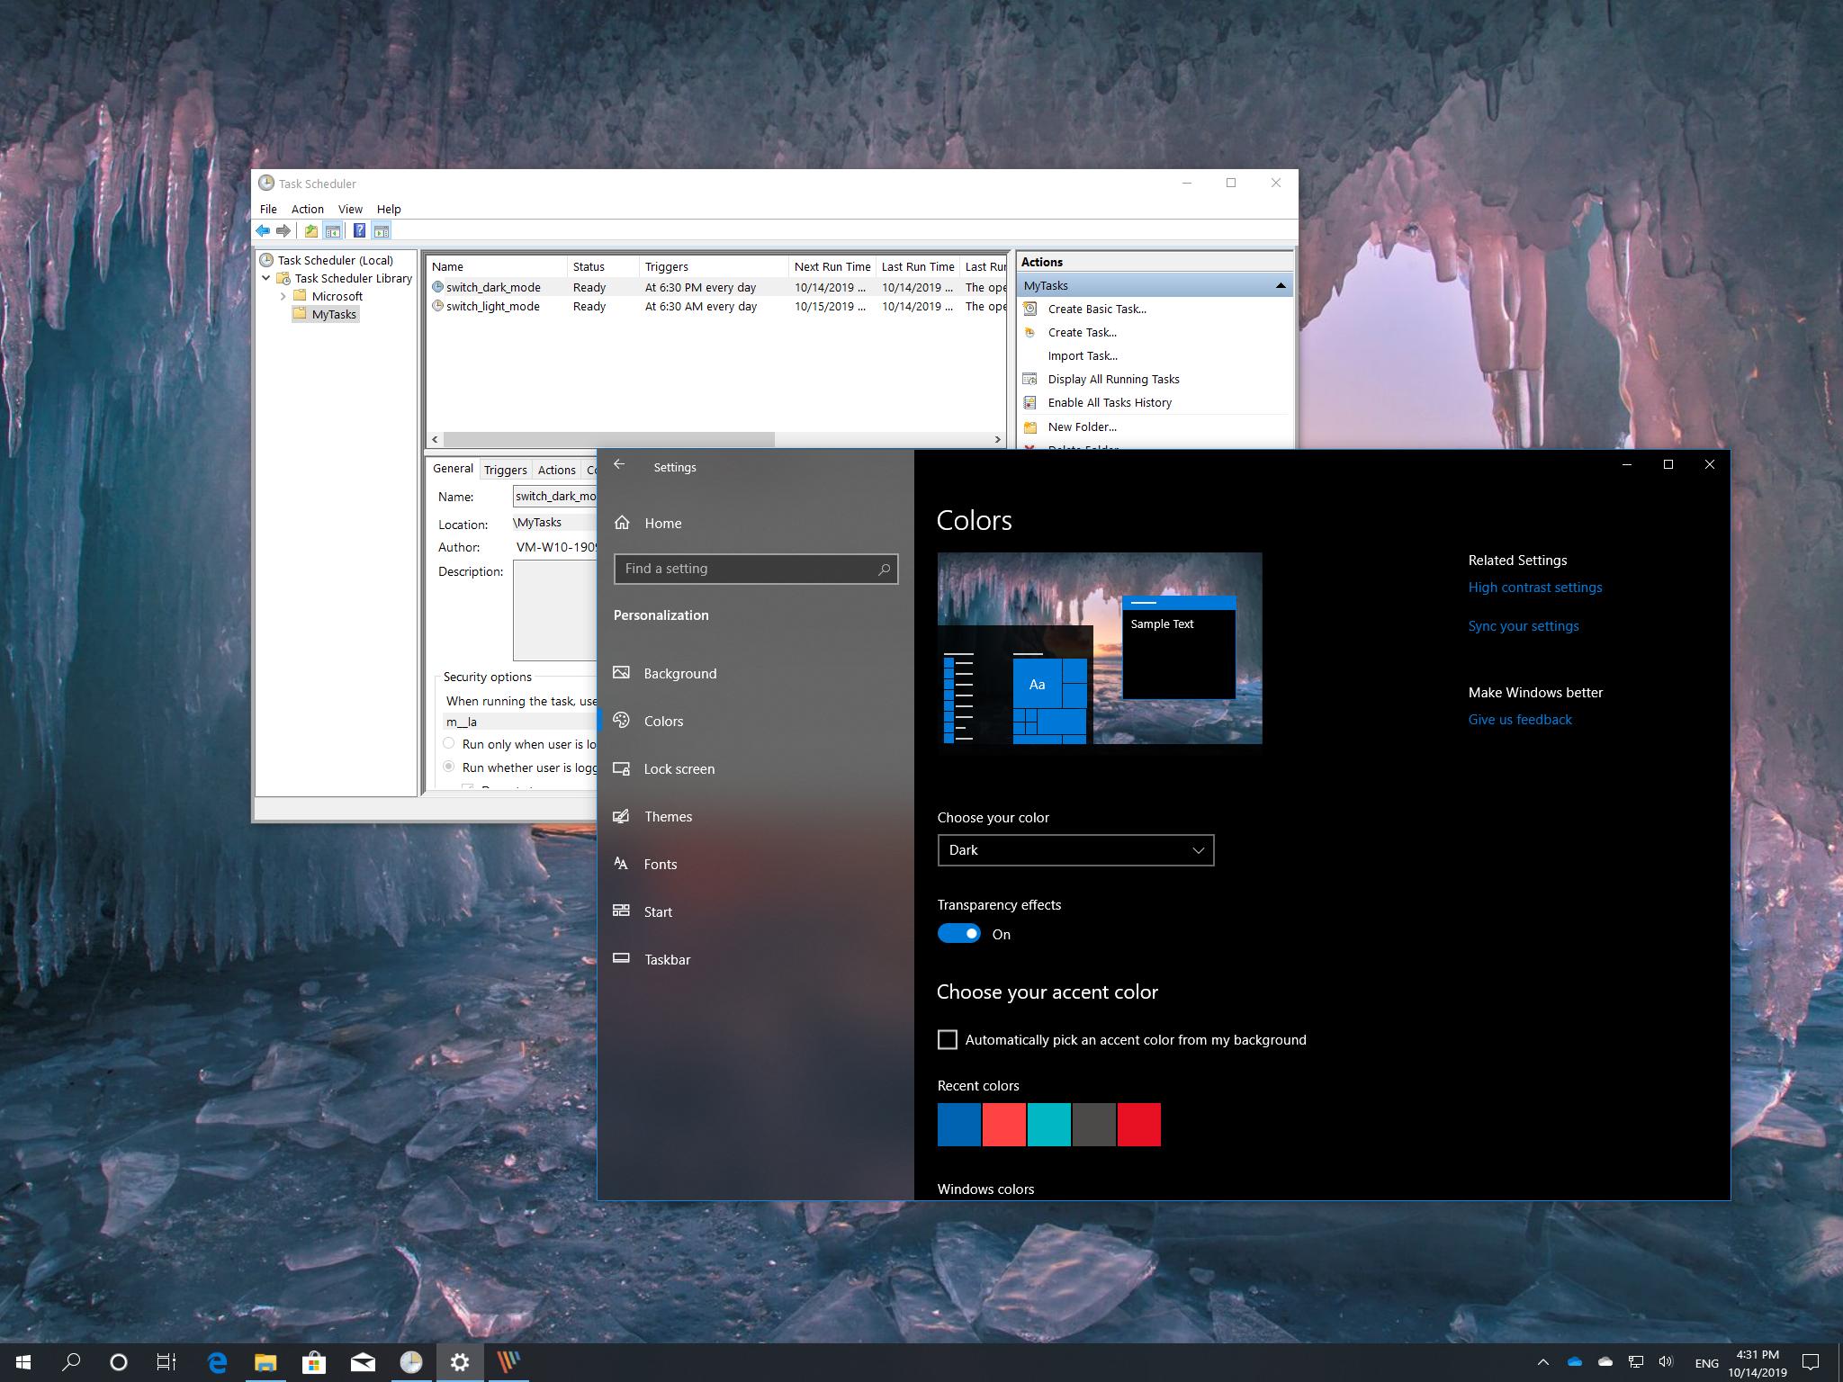Image resolution: width=1843 pixels, height=1382 pixels.
Task: Select Run whether user is logged on or not
Action: [449, 767]
